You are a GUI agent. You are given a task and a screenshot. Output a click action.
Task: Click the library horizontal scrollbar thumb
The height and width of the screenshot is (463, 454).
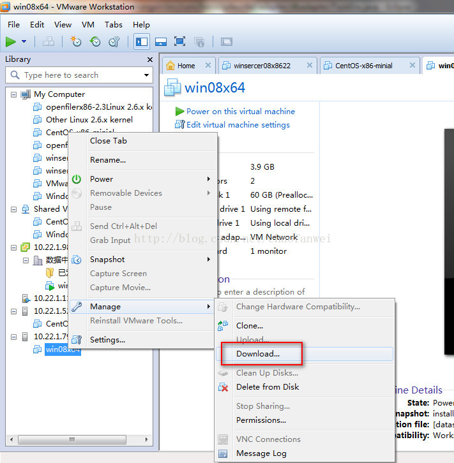pyautogui.click(x=72, y=439)
